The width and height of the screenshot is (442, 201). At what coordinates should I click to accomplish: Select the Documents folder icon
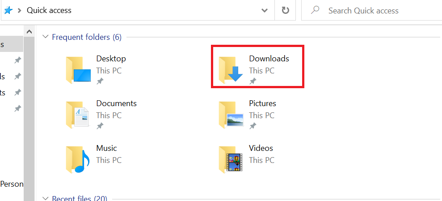[78, 115]
